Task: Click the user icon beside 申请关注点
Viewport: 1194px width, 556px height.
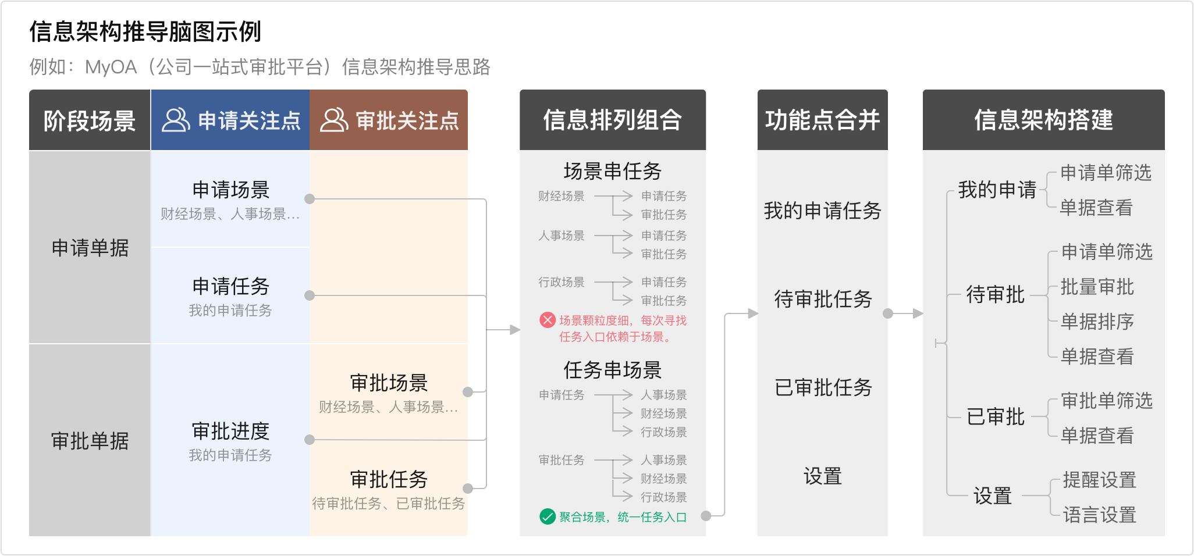Action: tap(176, 120)
